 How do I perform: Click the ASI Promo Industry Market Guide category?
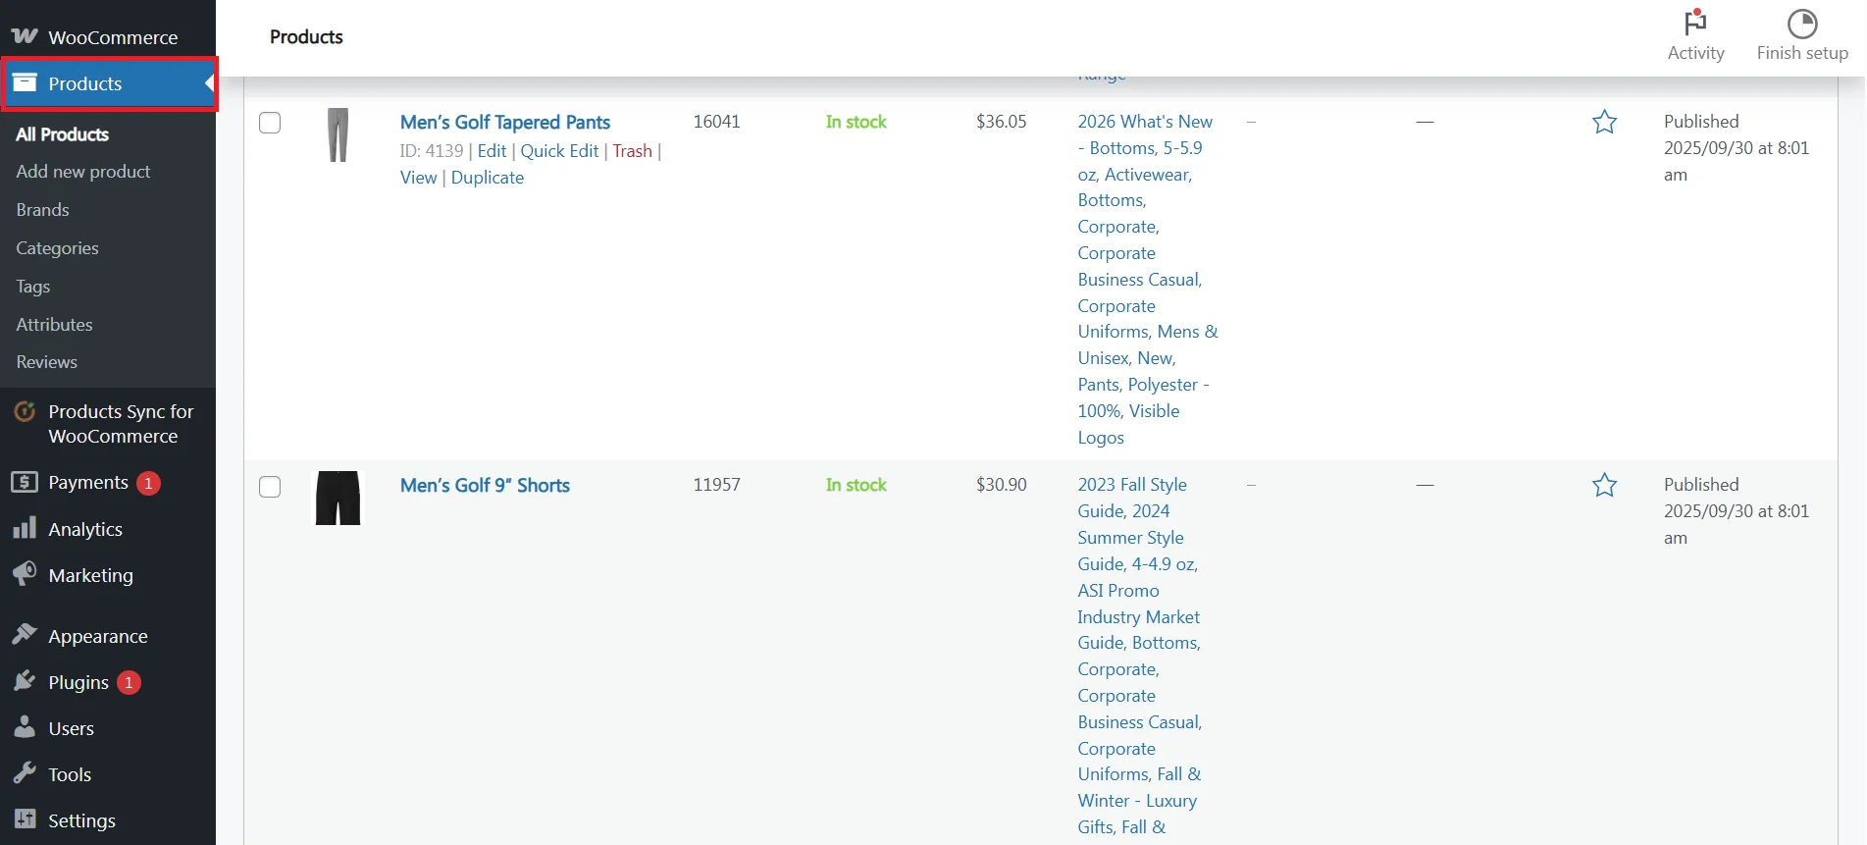pyautogui.click(x=1138, y=617)
